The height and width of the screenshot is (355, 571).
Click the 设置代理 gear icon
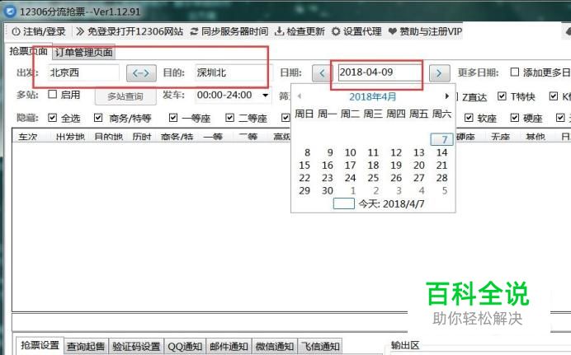click(x=336, y=31)
